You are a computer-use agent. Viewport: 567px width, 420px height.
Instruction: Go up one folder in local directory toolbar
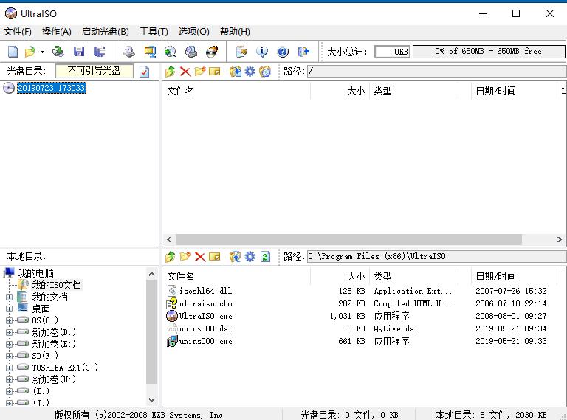click(x=171, y=257)
